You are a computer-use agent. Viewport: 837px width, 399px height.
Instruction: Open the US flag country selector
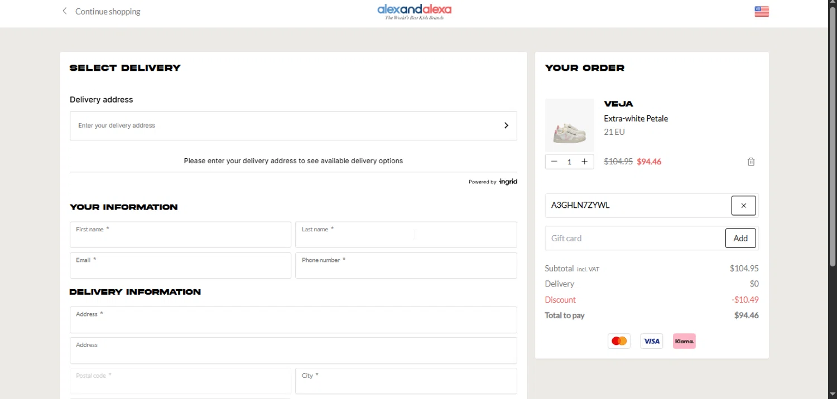coord(762,12)
